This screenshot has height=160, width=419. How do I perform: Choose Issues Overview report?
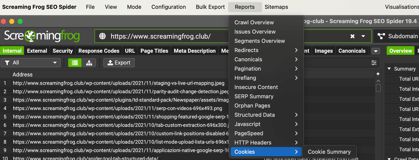pos(266,32)
